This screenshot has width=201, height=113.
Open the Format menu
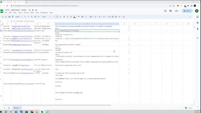coord(26,13)
